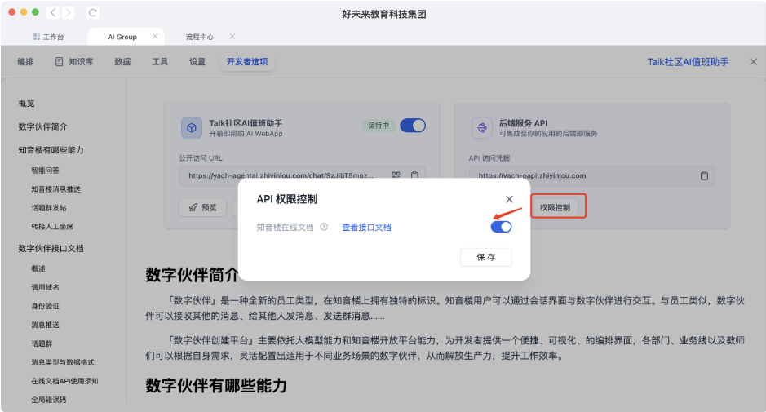Click the back navigation arrow
The image size is (766, 412).
point(53,12)
